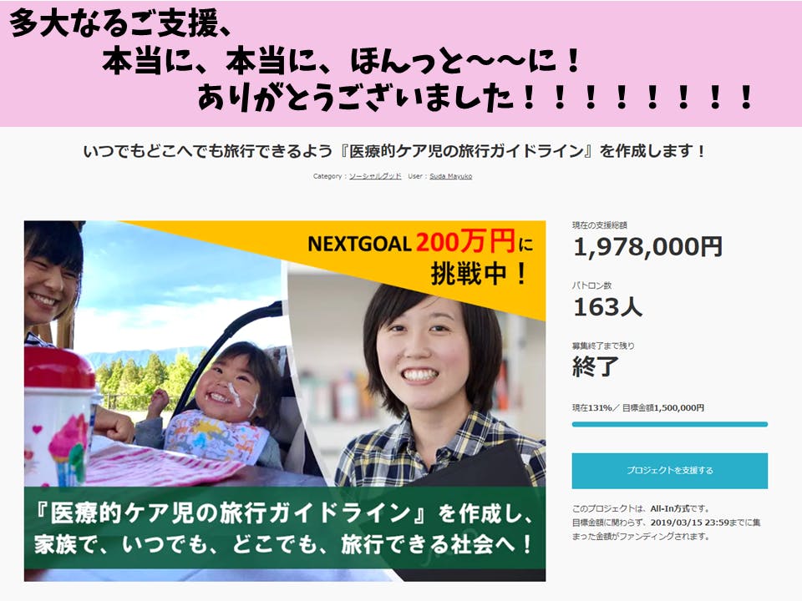Screen dimensions: 802x601
Task: Select the project title heading about 医療的ケア児
Action: (393, 151)
